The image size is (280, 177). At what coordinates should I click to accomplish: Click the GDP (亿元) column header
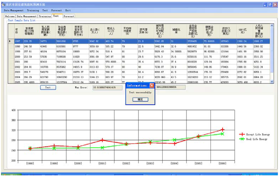[242, 31]
